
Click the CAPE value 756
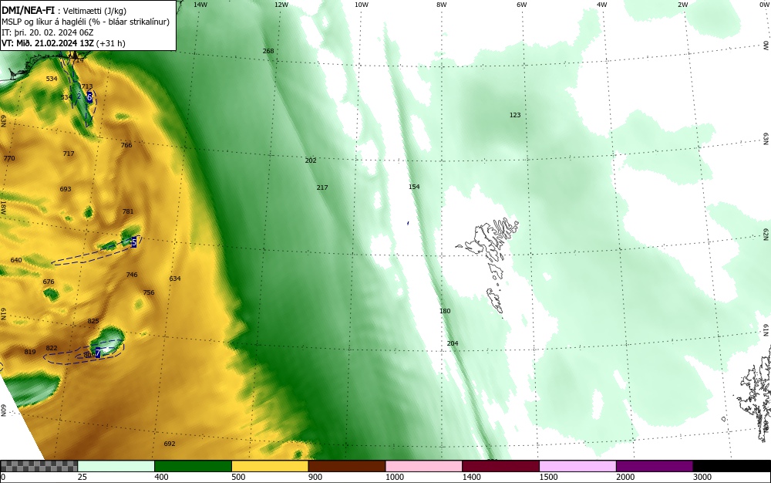click(149, 292)
